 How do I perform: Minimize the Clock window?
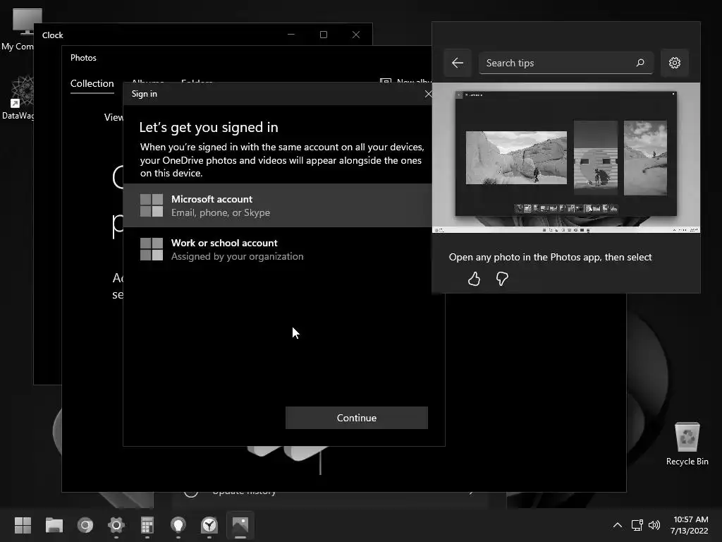[291, 35]
